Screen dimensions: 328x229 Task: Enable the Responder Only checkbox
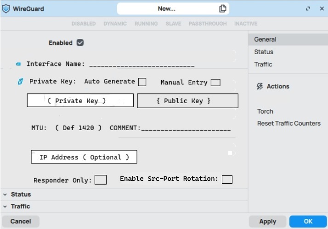tap(101, 180)
